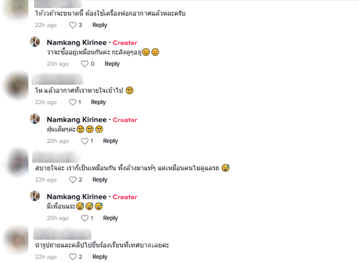Like the creator reply with three sweat smile emojis
The width and height of the screenshot is (359, 263).
coord(85,218)
